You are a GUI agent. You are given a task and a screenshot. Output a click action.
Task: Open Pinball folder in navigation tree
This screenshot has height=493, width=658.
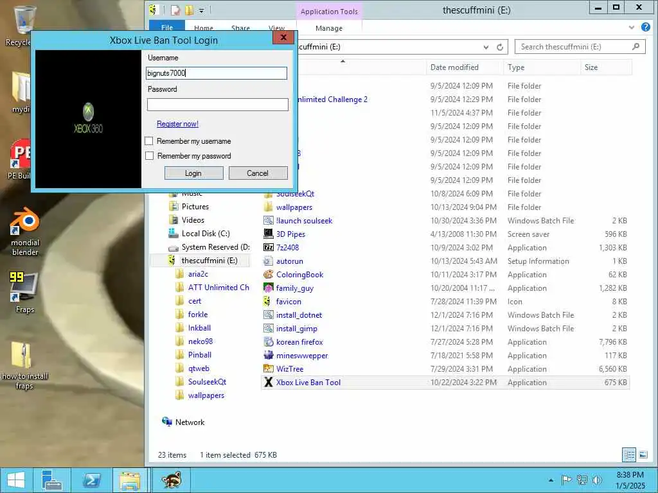pyautogui.click(x=200, y=354)
